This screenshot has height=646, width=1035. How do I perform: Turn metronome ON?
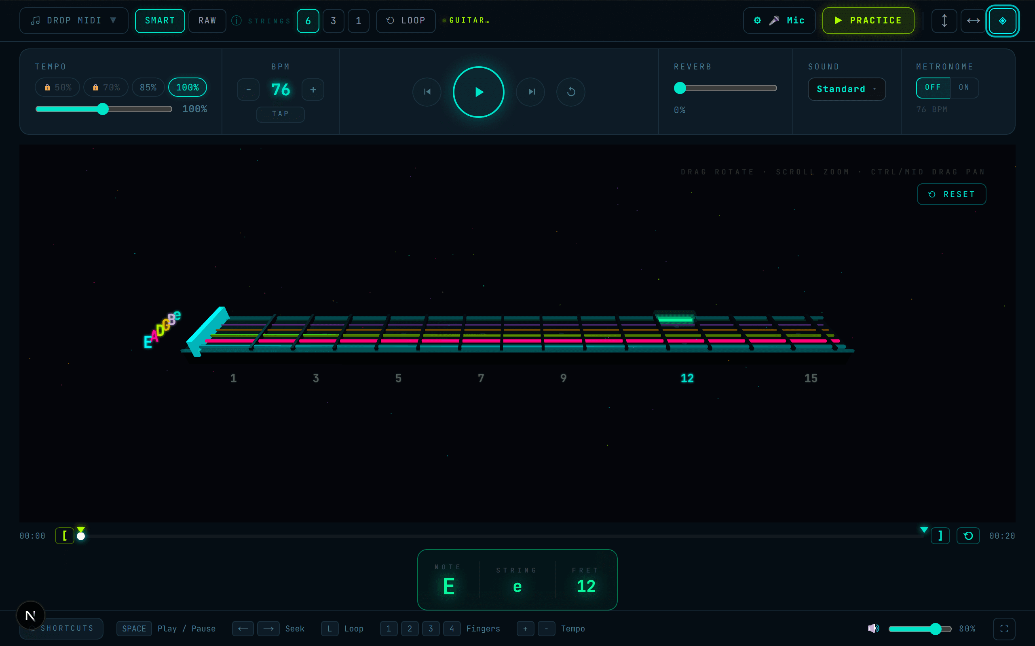click(964, 88)
